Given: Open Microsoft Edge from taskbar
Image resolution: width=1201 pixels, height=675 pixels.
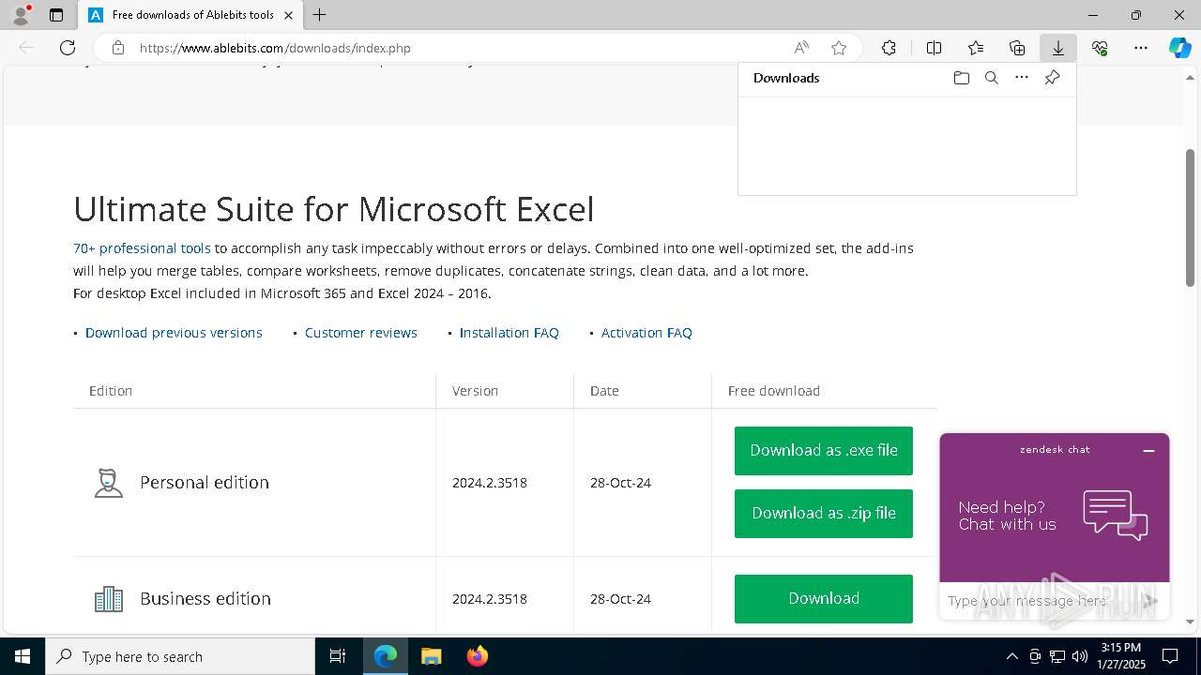Looking at the screenshot, I should [x=386, y=656].
